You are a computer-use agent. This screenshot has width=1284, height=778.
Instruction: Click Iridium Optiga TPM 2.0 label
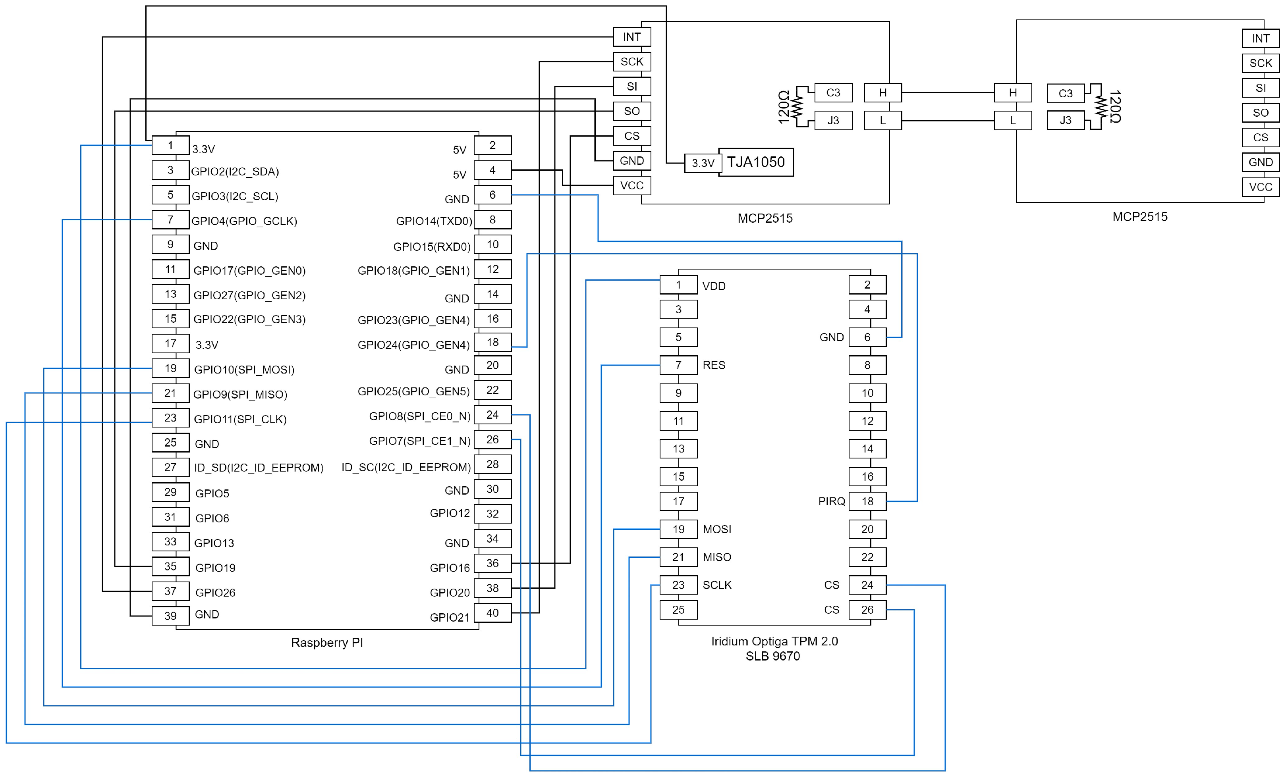pyautogui.click(x=774, y=641)
